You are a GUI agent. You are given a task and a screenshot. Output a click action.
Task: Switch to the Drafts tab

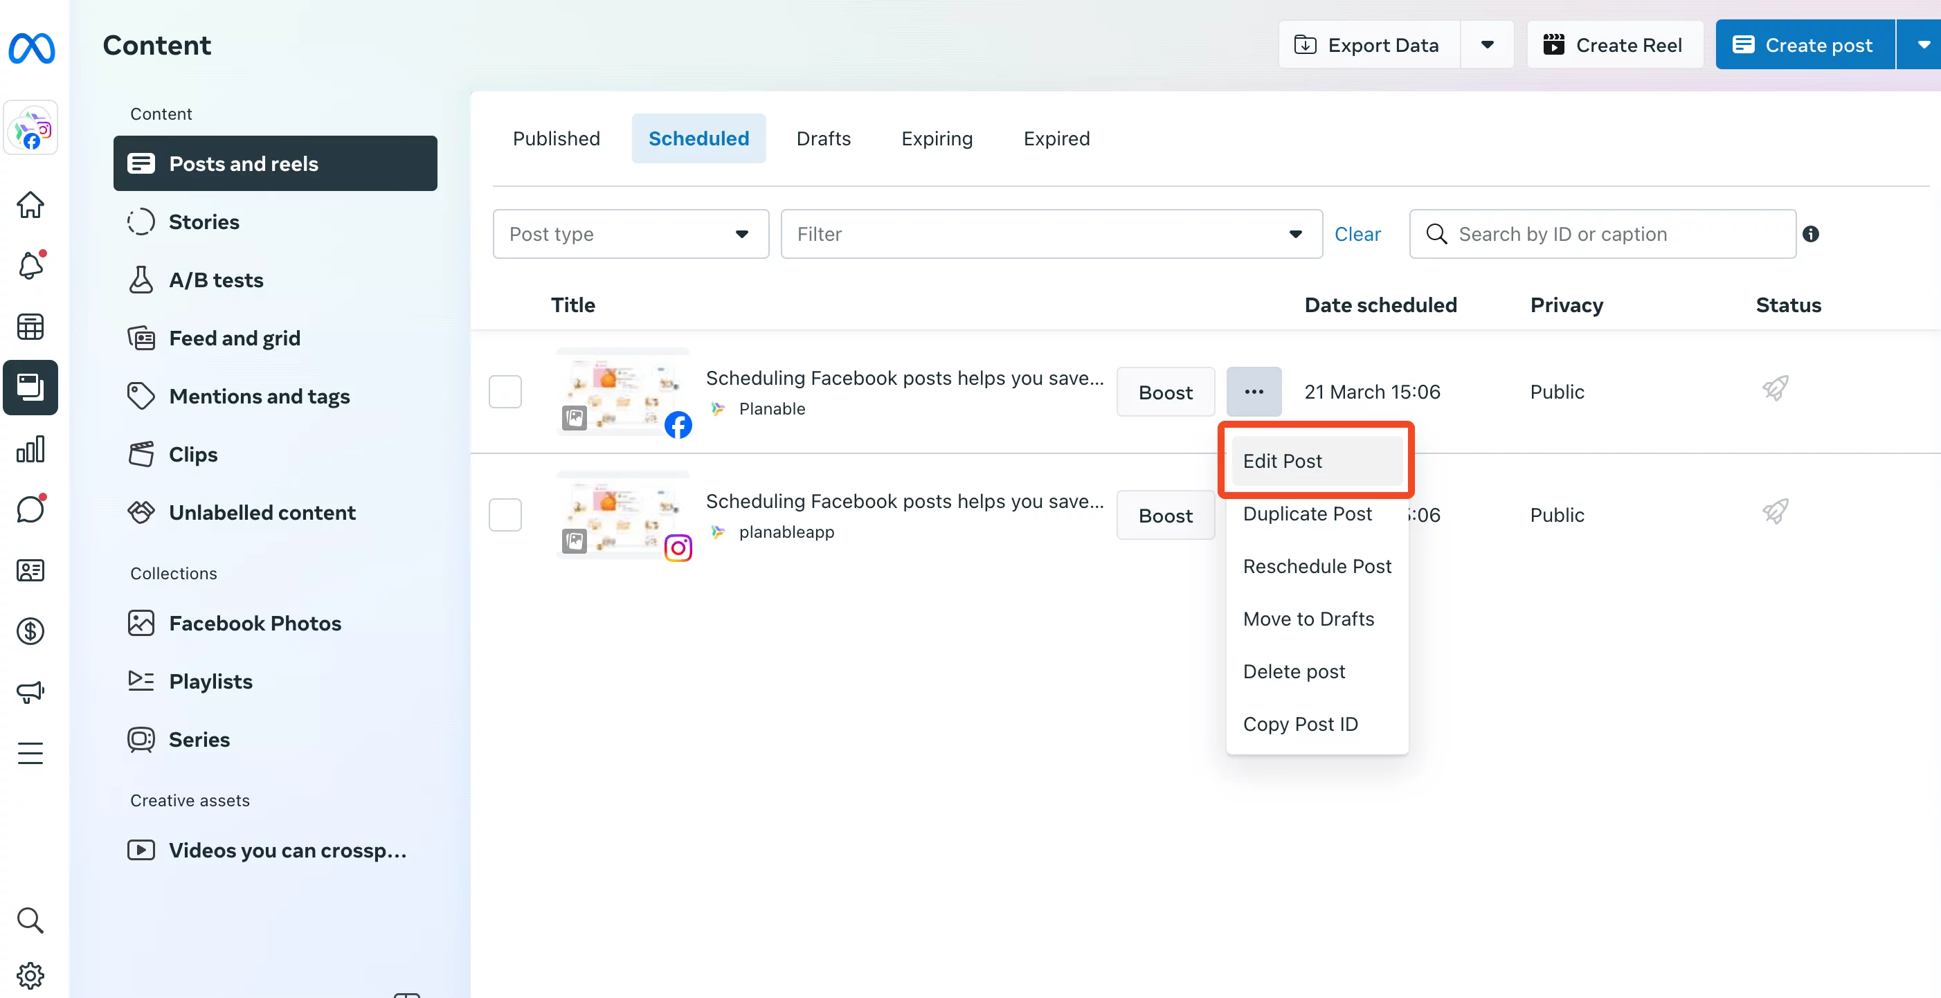pos(823,138)
